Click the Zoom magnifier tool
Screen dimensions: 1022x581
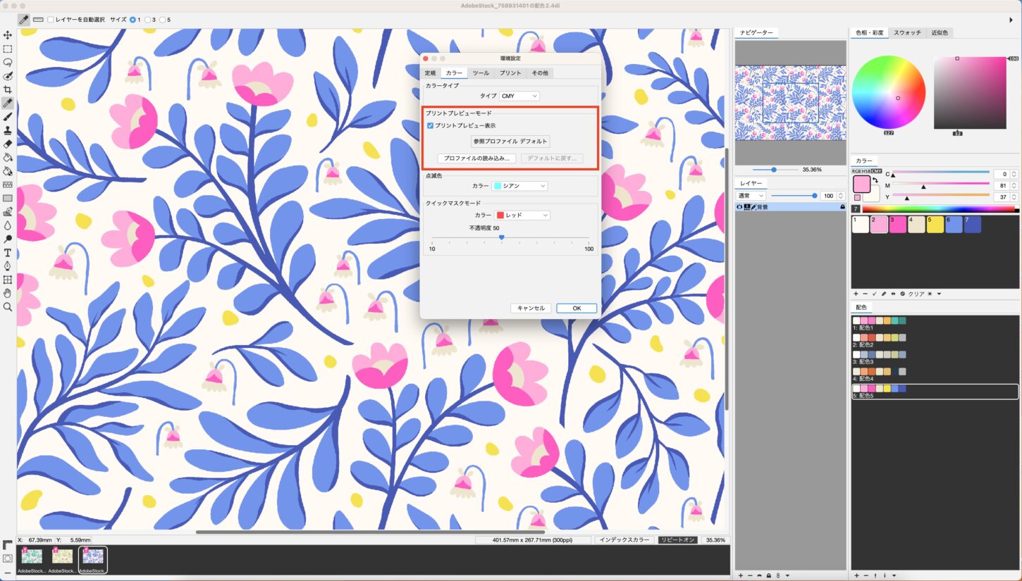click(x=8, y=307)
